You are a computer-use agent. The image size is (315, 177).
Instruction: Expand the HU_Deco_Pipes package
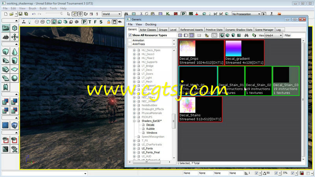[134, 50]
